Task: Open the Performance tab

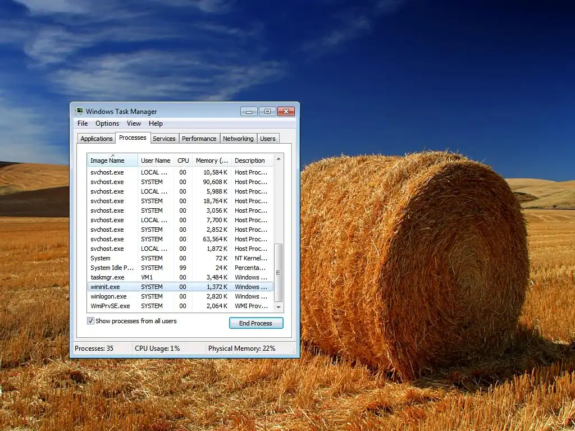Action: click(199, 139)
